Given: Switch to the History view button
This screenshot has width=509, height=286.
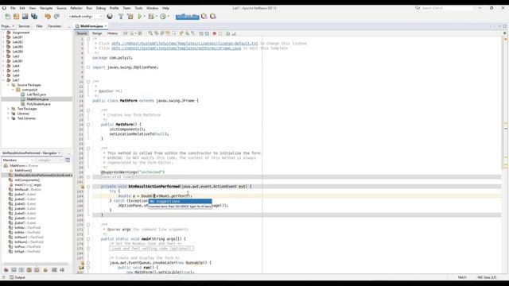Looking at the screenshot, I should coord(112,33).
